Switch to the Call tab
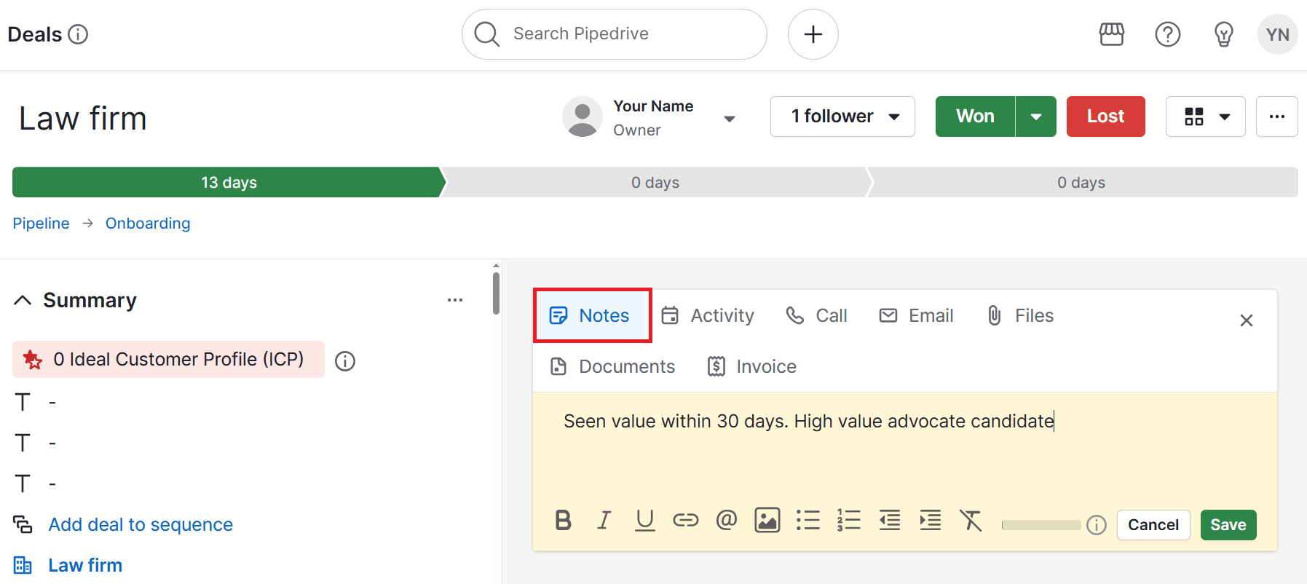This screenshot has width=1307, height=584. click(816, 315)
